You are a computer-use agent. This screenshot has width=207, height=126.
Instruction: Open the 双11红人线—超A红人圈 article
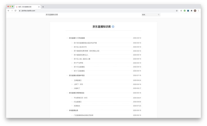[x=82, y=59]
